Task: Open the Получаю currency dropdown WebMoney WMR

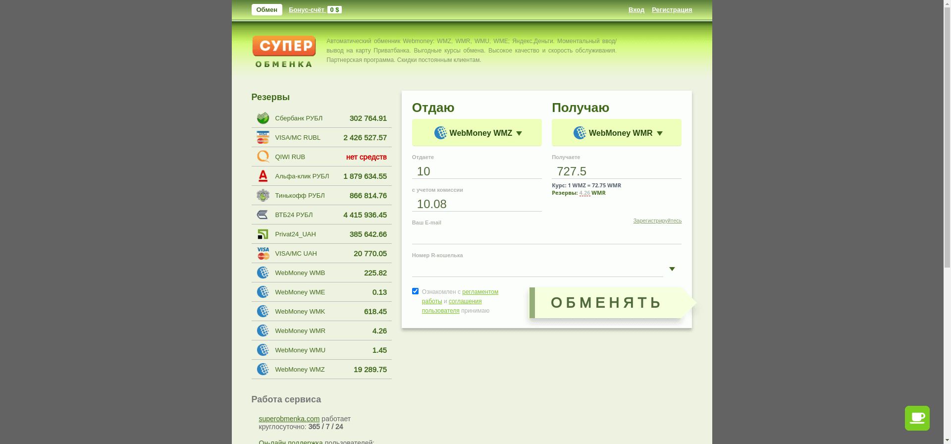Action: click(616, 132)
